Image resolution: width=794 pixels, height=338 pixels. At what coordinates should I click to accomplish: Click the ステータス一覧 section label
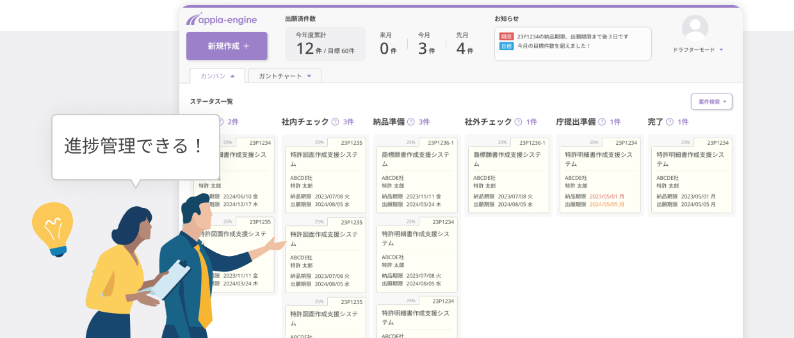[x=211, y=101]
